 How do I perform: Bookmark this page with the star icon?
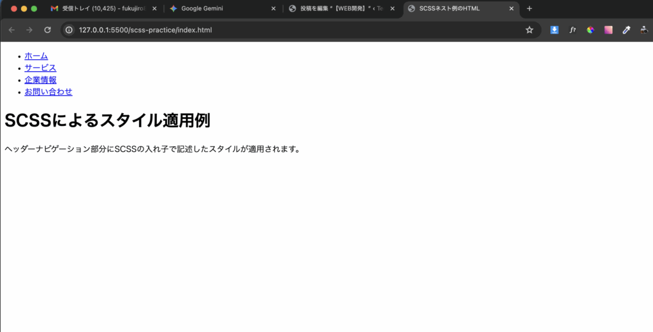pos(529,30)
